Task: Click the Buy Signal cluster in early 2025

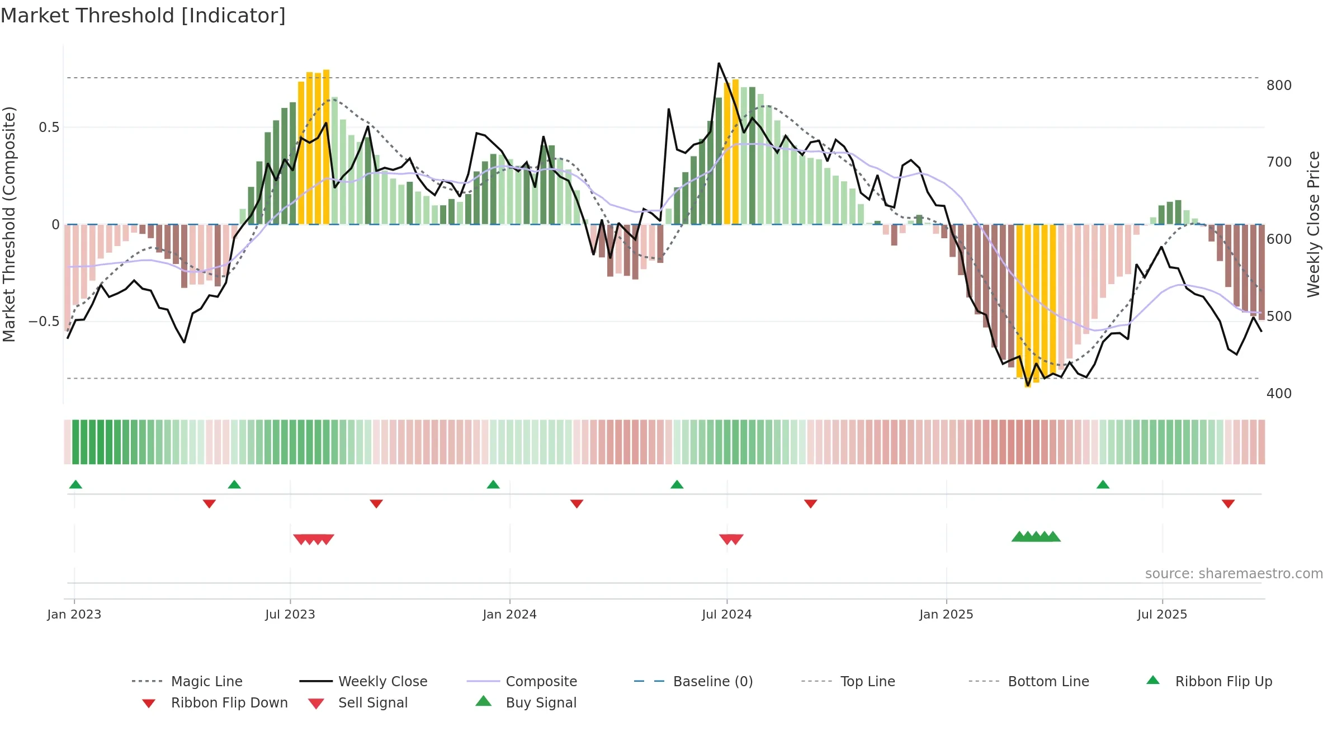Action: (x=1036, y=536)
